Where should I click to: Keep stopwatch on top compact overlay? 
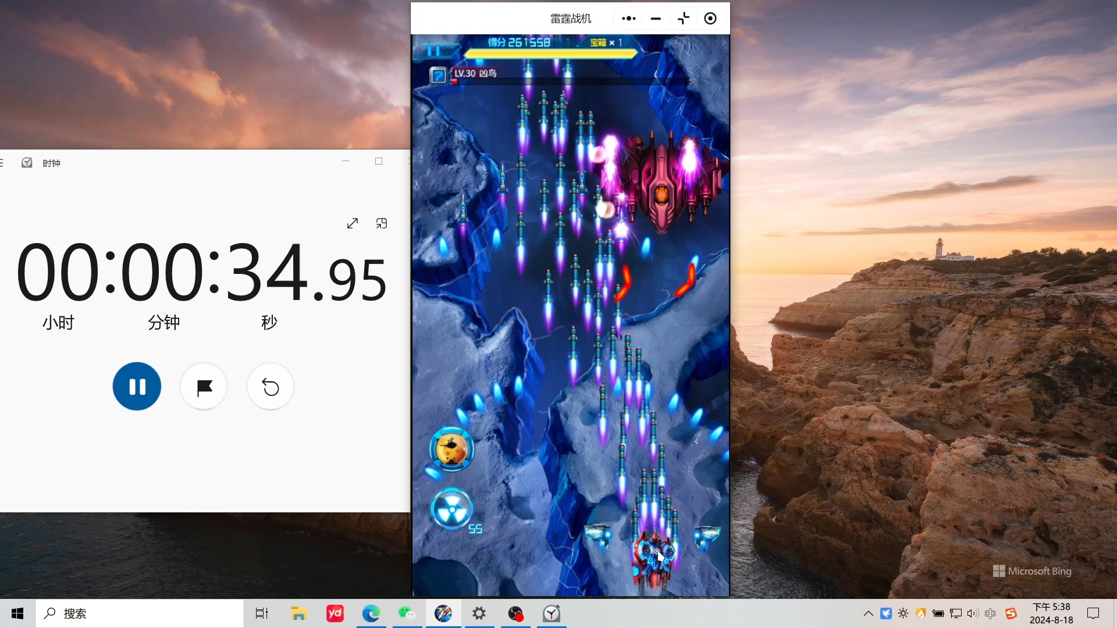(382, 223)
